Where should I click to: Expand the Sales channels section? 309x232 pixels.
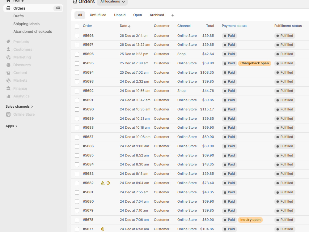click(19, 106)
